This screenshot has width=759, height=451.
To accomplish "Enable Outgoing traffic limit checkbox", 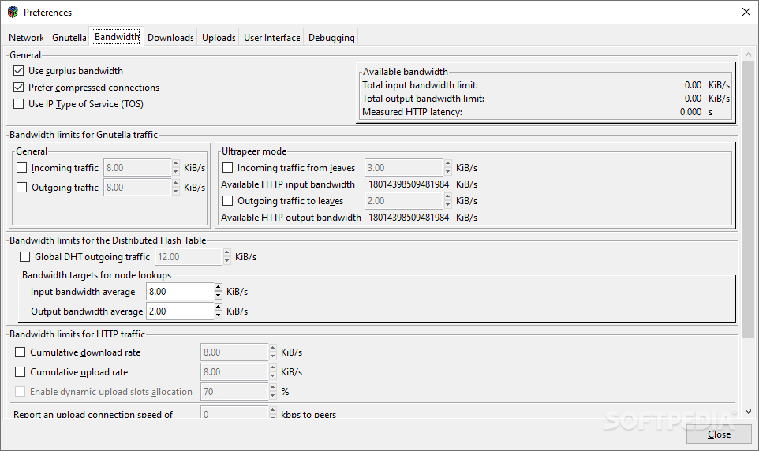I will pos(22,188).
